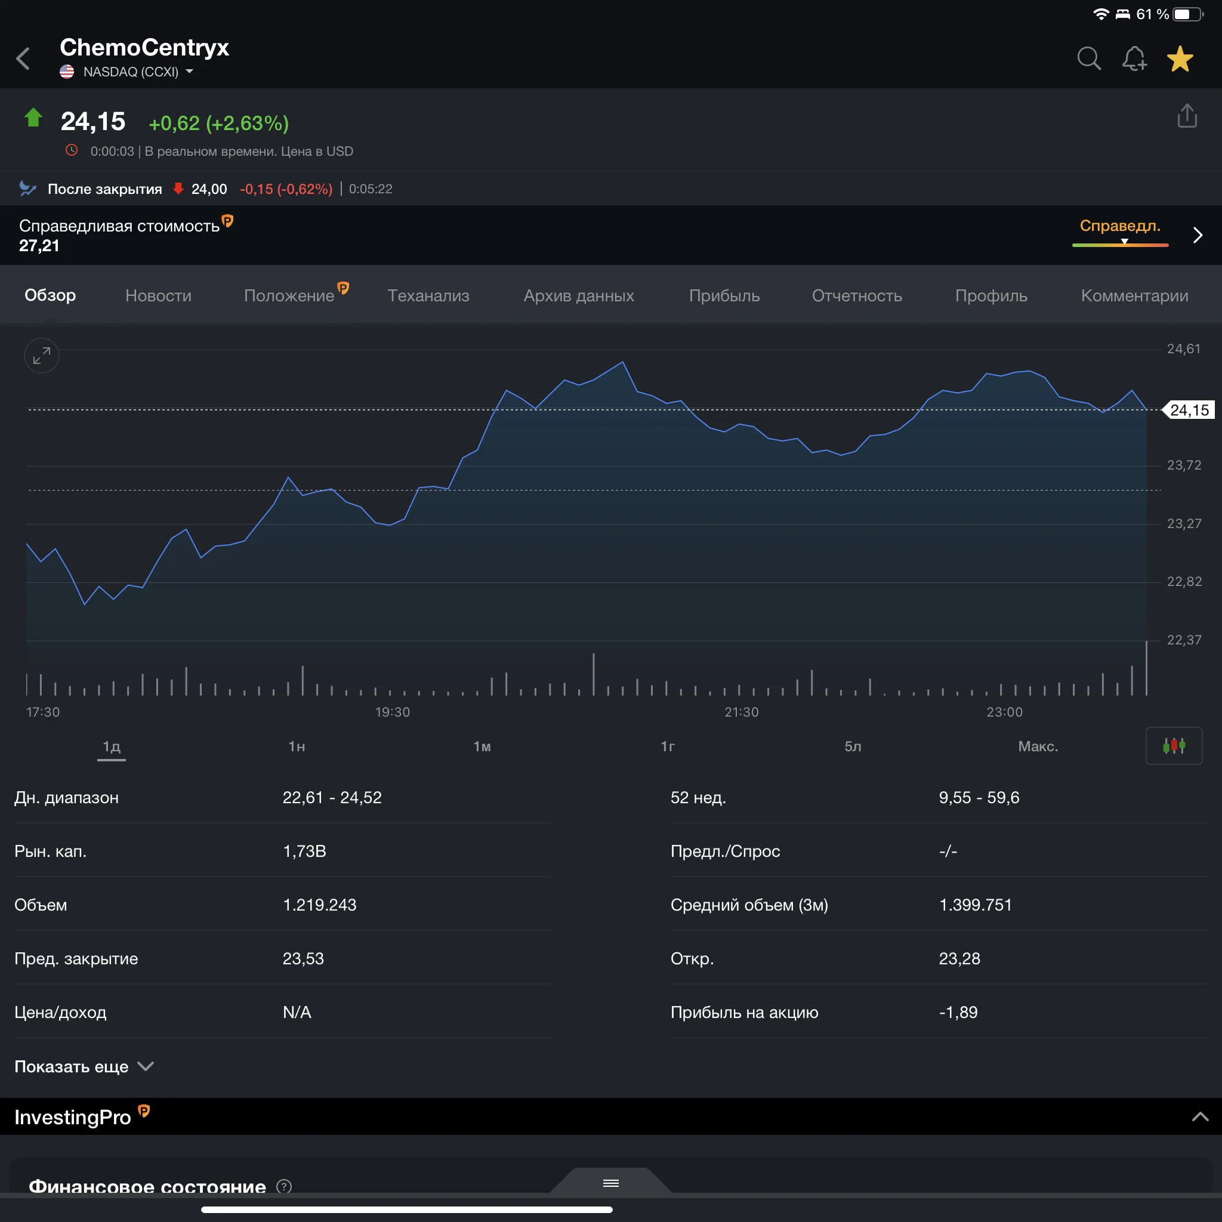Select the 1г chart timeframe
The width and height of the screenshot is (1222, 1222).
(667, 746)
